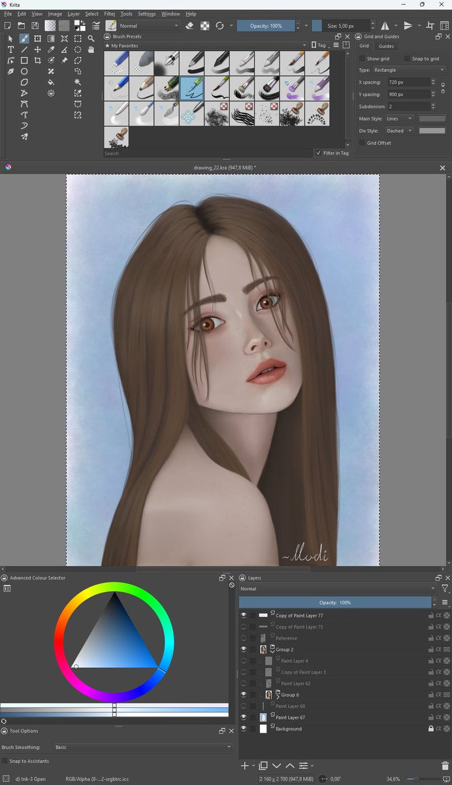Delete layer using trash icon
This screenshot has height=785, width=452.
(x=445, y=765)
